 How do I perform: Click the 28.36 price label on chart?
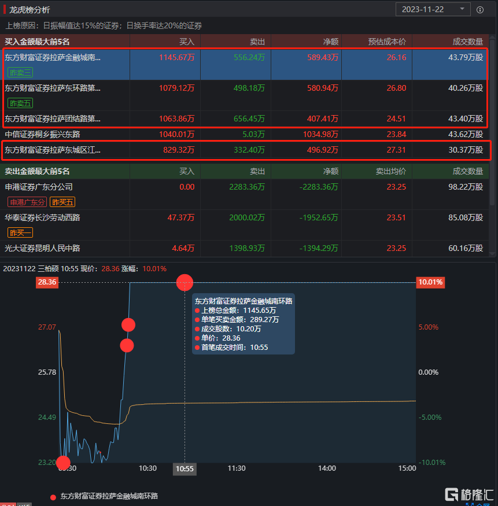[47, 282]
